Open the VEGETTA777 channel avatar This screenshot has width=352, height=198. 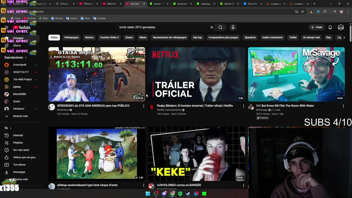pyautogui.click(x=7, y=72)
